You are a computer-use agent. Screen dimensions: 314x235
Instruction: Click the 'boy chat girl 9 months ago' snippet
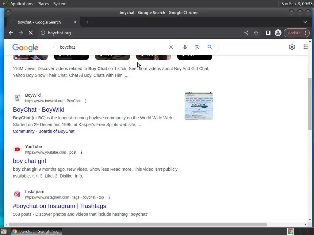[95, 173]
